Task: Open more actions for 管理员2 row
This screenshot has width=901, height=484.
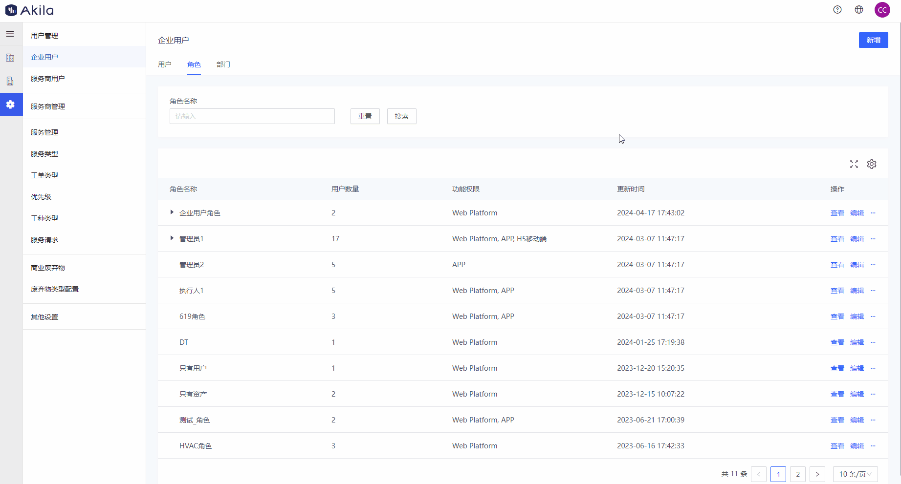Action: point(873,265)
